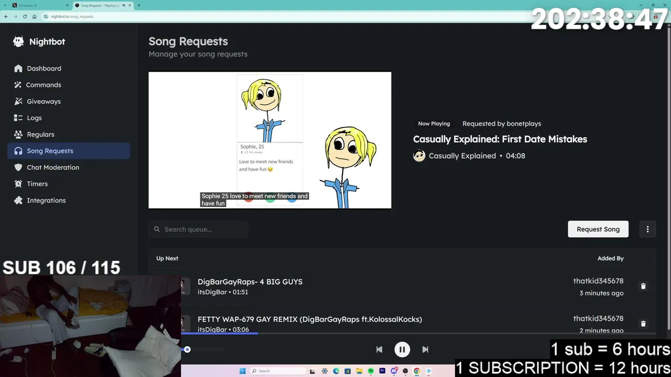Click thatkid345678 beside 4 BIG GUYS

[598, 281]
